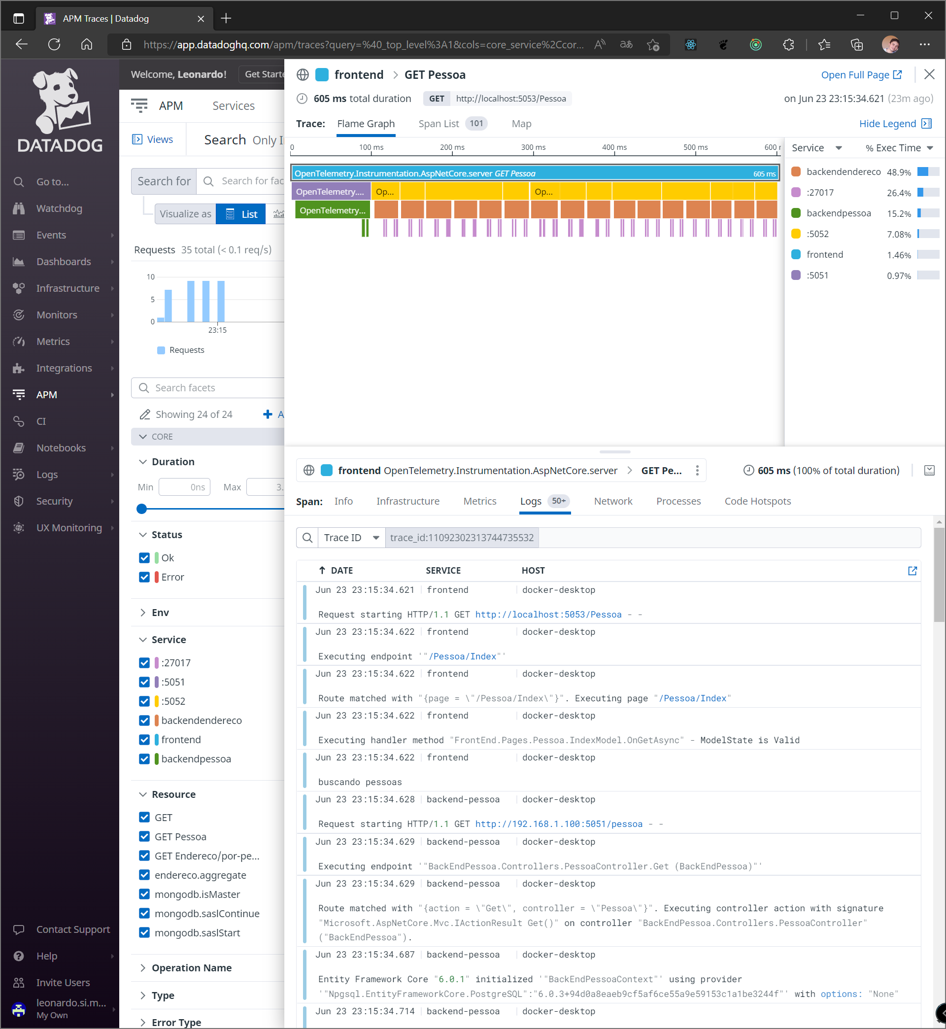Open the Infrastructure span tab
This screenshot has width=946, height=1029.
407,501
